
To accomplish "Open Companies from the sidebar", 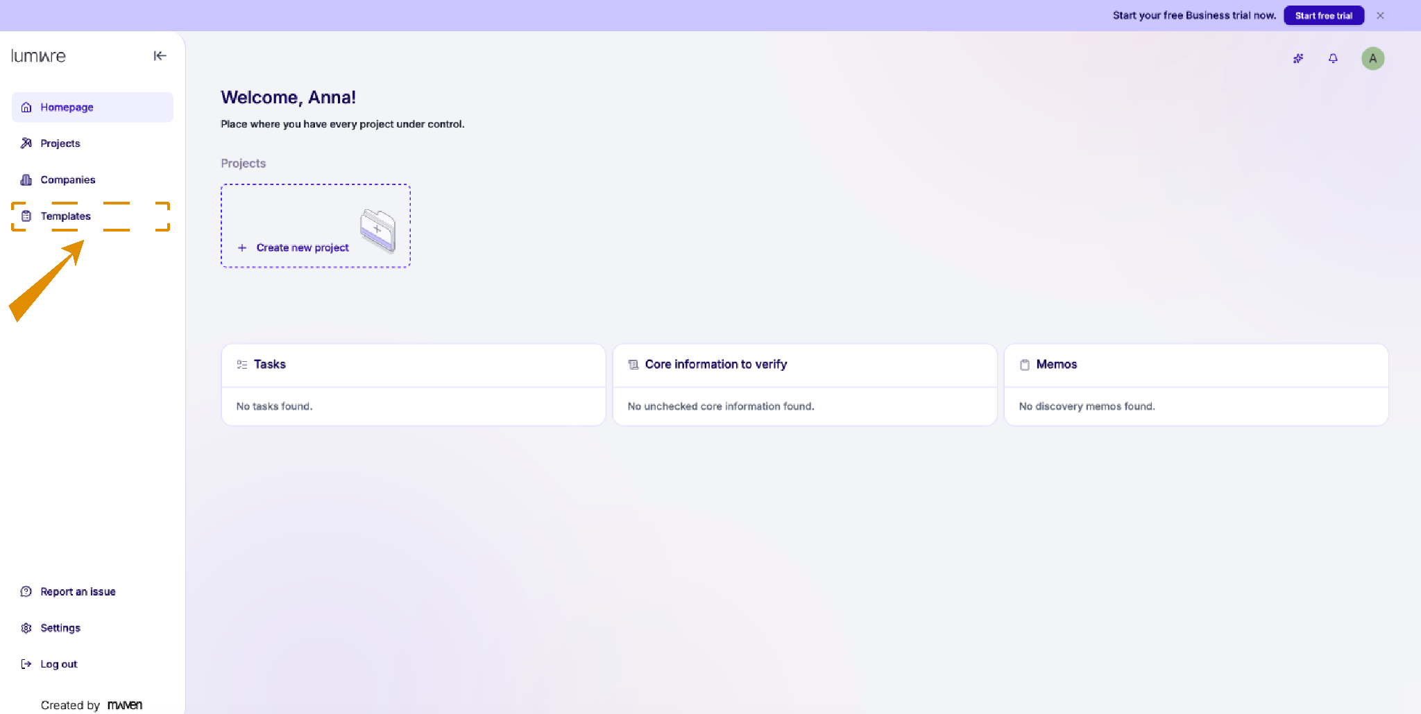I will click(x=92, y=180).
